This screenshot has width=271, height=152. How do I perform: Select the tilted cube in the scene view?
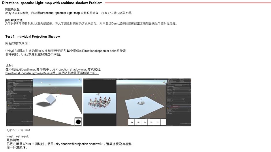point(51,99)
